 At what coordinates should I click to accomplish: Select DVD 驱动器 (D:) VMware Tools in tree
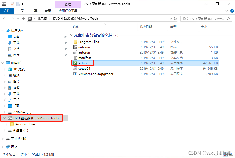36,118
